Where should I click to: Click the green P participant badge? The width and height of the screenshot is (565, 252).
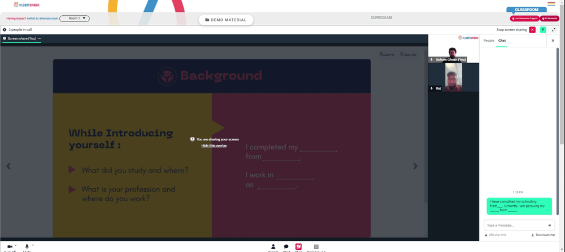click(x=542, y=30)
